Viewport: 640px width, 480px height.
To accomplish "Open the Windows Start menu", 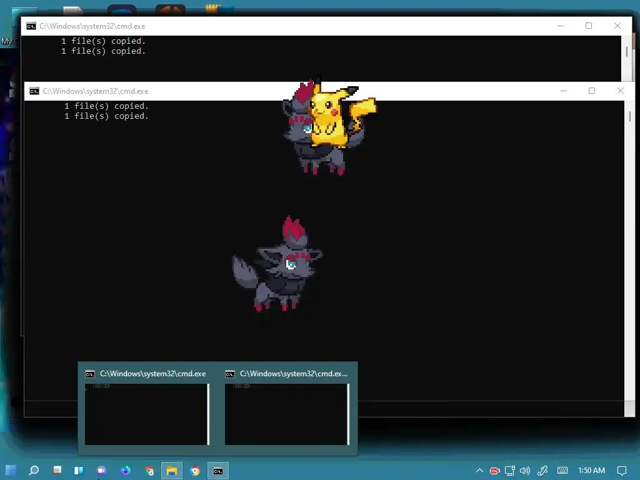I will (x=11, y=471).
